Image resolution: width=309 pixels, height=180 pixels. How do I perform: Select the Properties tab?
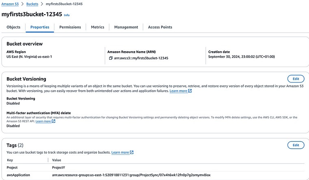[40, 27]
